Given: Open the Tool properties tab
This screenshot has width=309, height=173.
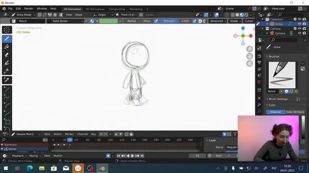Looking at the screenshot, I should click(x=259, y=48).
